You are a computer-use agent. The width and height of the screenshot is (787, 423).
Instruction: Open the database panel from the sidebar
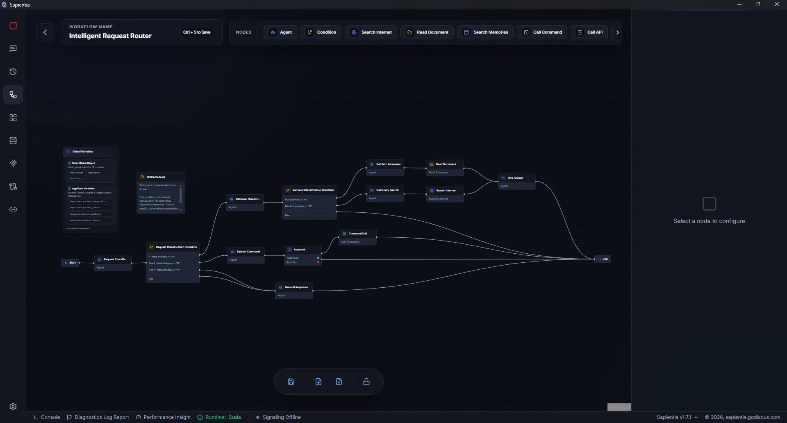[x=13, y=141]
